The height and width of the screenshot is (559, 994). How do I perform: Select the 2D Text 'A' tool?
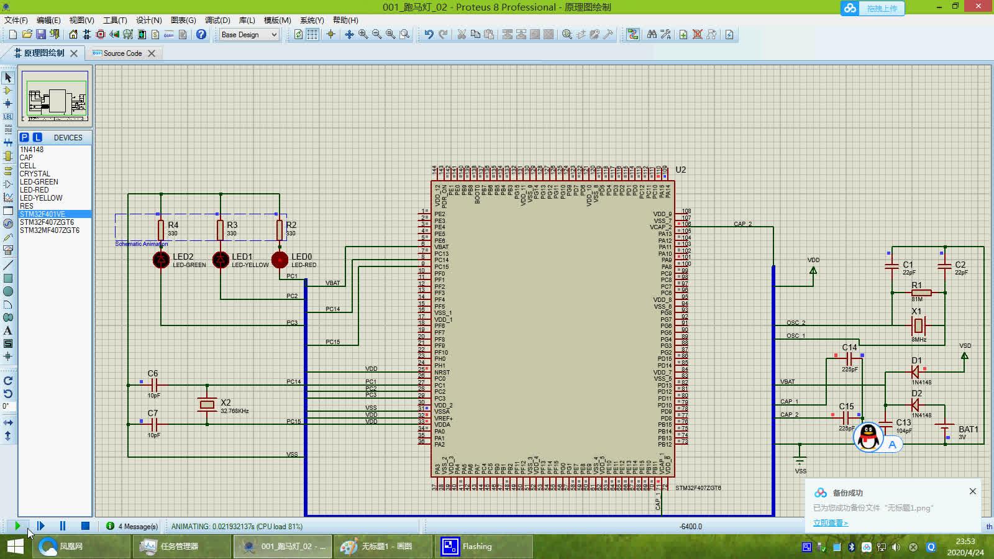tap(7, 330)
